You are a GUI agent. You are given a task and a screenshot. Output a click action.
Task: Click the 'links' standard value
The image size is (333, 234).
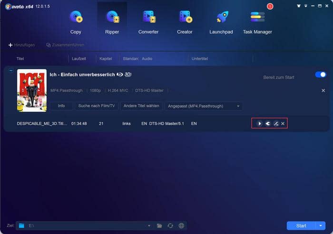(127, 123)
